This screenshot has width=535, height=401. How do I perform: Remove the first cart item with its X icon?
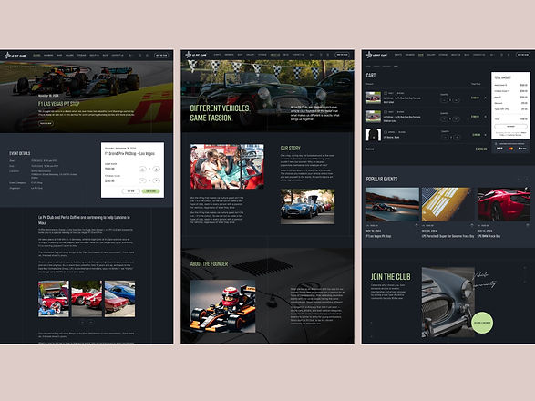[486, 98]
